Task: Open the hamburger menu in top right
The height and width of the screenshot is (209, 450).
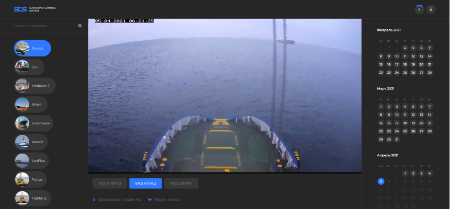Action: [x=431, y=9]
